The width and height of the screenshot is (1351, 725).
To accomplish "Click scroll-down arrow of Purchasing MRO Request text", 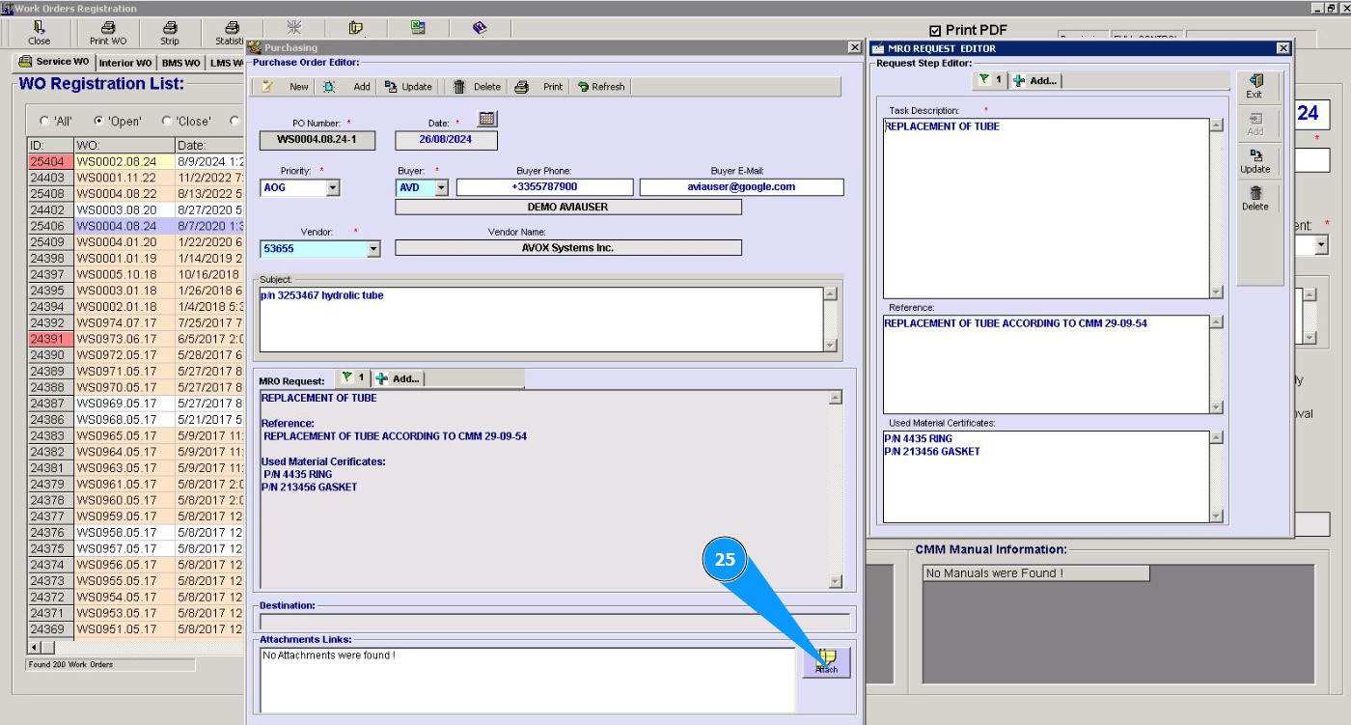I will coord(836,581).
